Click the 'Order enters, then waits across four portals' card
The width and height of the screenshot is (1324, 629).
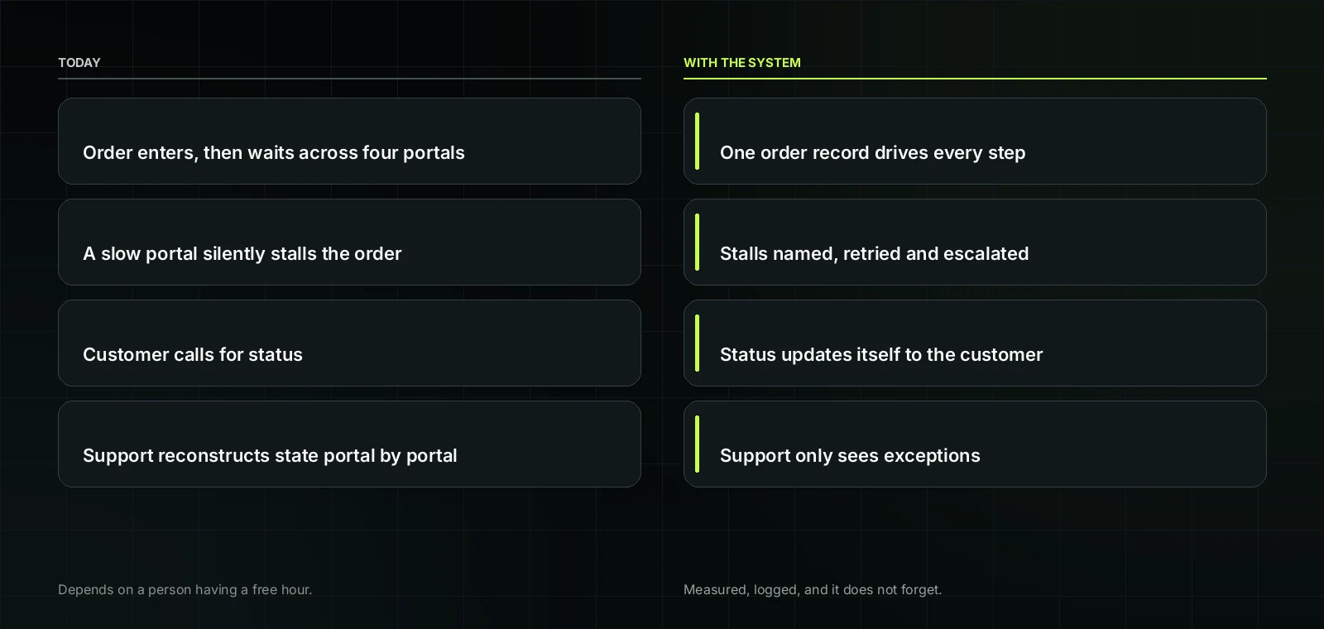[x=349, y=142]
